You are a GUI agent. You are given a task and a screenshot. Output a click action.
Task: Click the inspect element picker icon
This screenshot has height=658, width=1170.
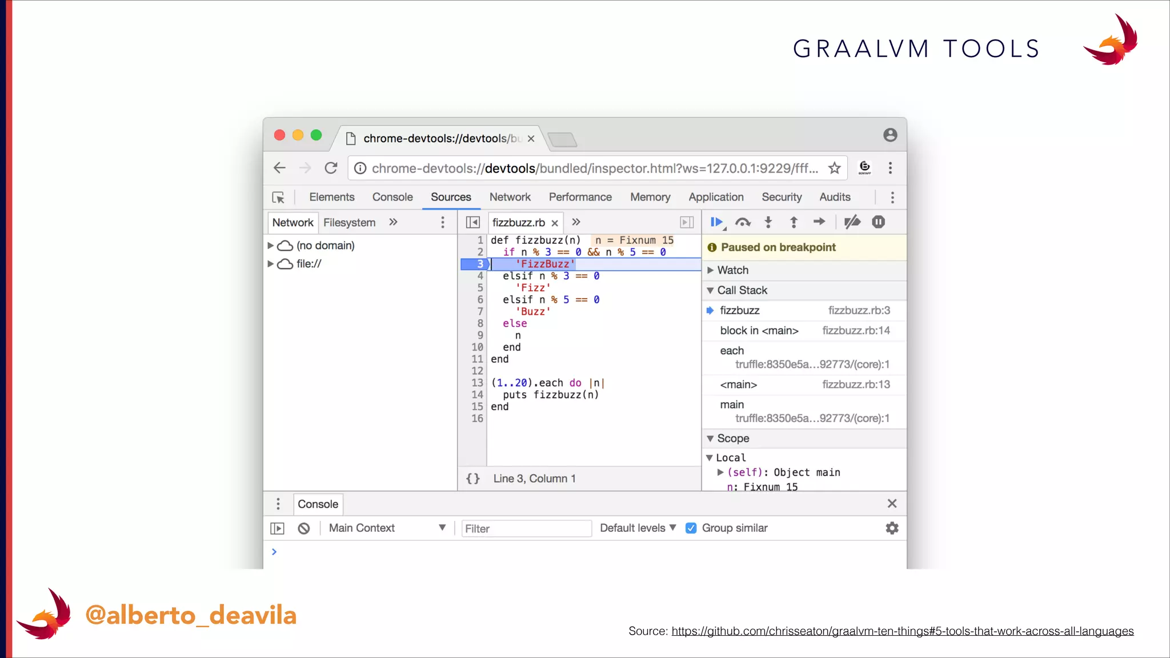tap(278, 198)
